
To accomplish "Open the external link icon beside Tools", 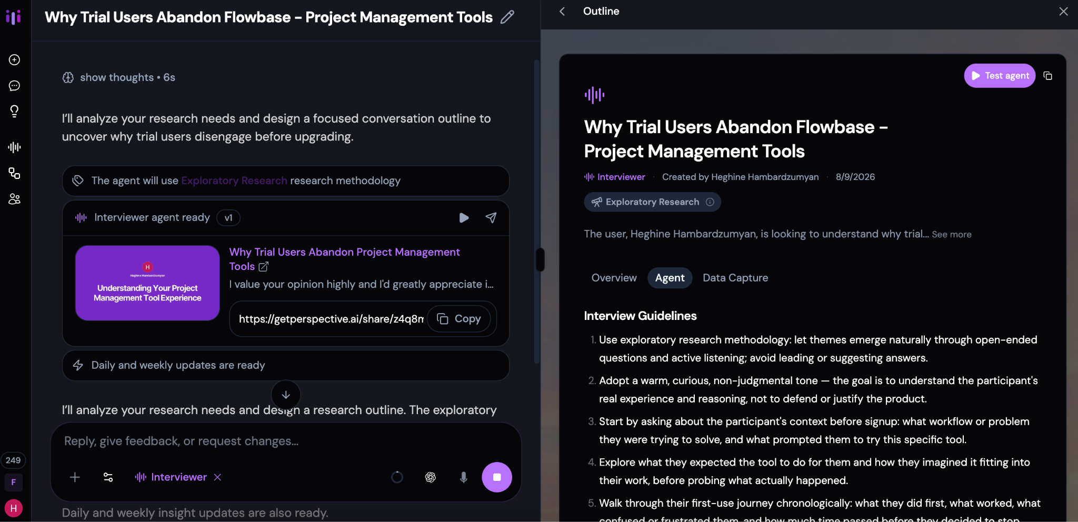I will tap(264, 267).
